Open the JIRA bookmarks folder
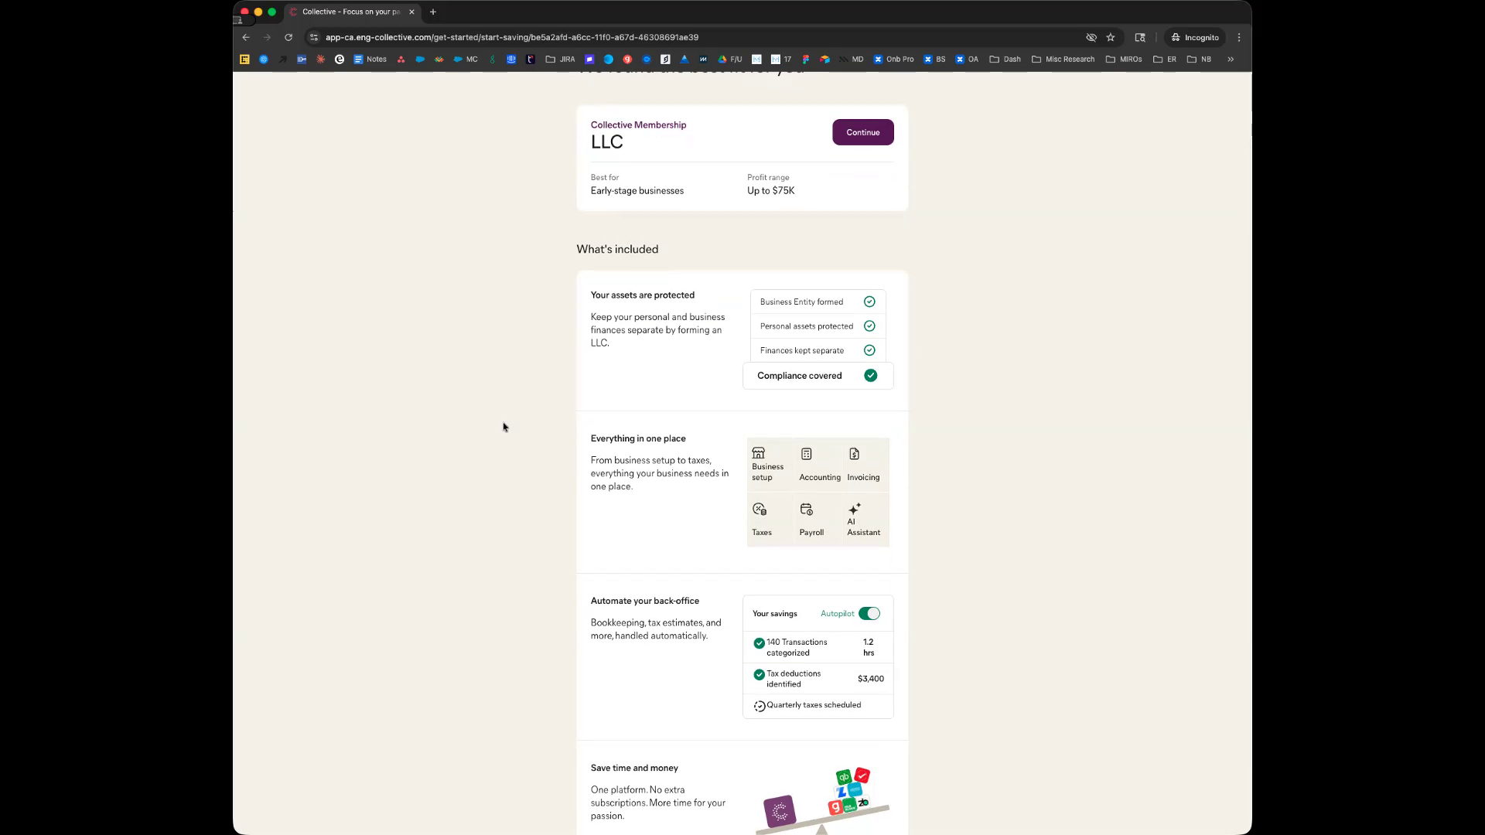 point(560,59)
